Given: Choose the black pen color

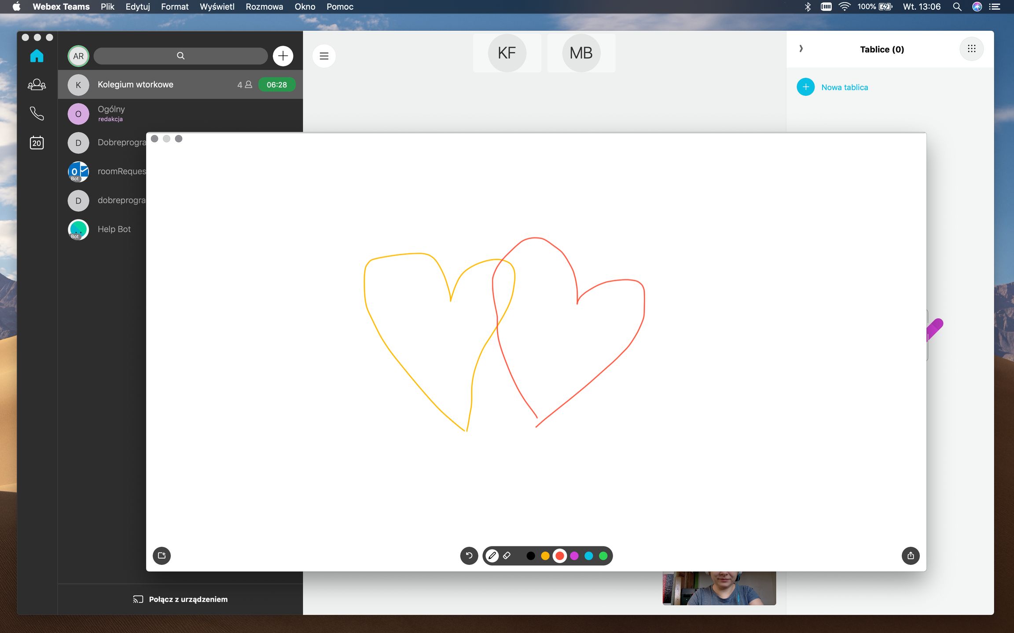Looking at the screenshot, I should (531, 556).
